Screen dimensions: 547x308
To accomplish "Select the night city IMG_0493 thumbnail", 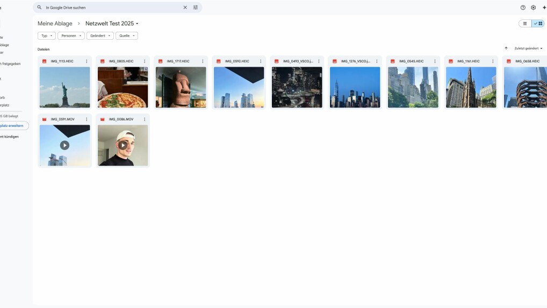I will (x=297, y=87).
